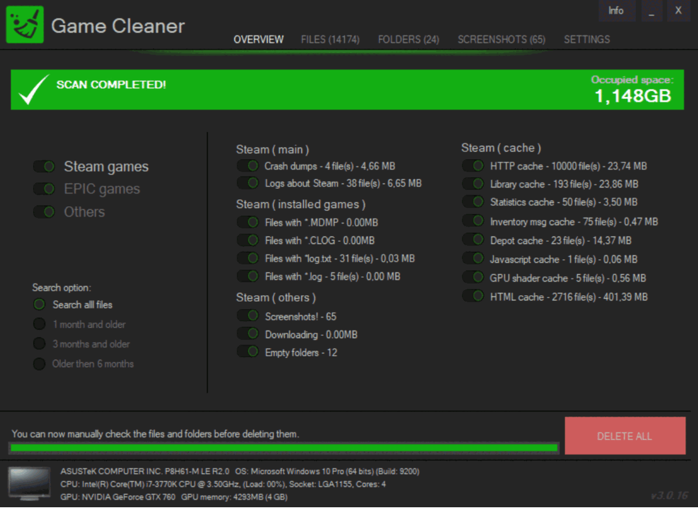Click the white checkmark icon in scan banner
The image size is (698, 509).
[33, 89]
